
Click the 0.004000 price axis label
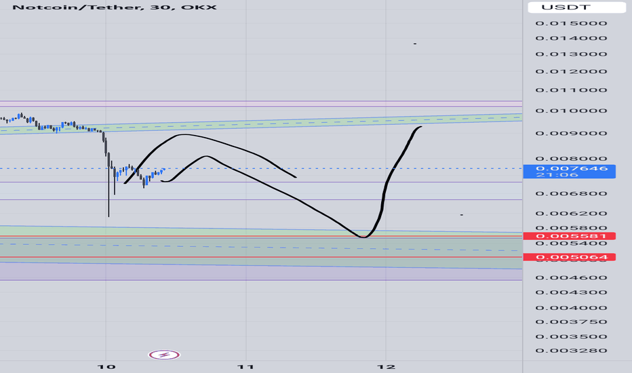tap(571, 308)
